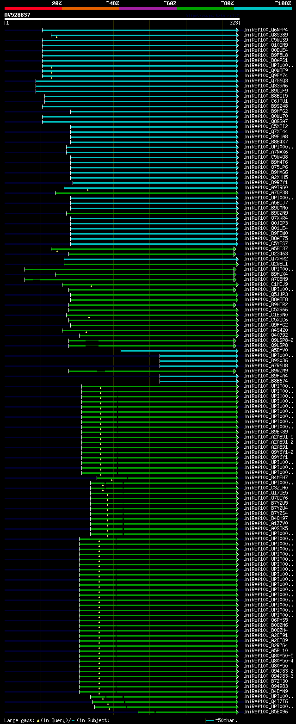Image resolution: width=296 pixels, height=724 pixels.
Task: Select hit label UniRef100_C5YES7
Action: (265, 244)
